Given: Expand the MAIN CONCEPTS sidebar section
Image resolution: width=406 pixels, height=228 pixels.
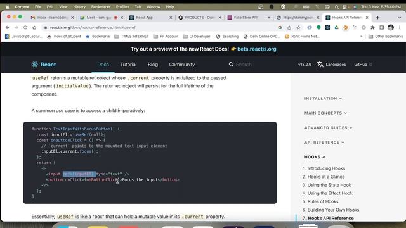Looking at the screenshot, I should coord(325,113).
